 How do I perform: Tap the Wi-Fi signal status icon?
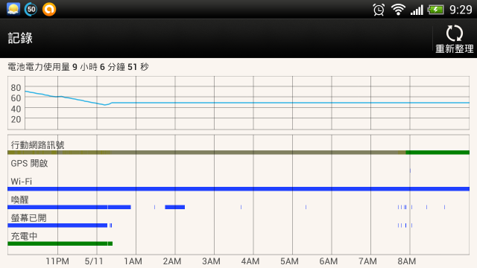pyautogui.click(x=398, y=10)
